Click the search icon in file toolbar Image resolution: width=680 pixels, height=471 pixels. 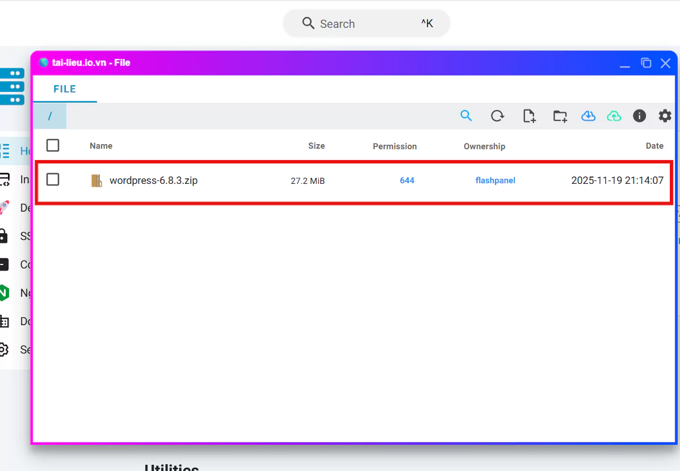pos(466,116)
